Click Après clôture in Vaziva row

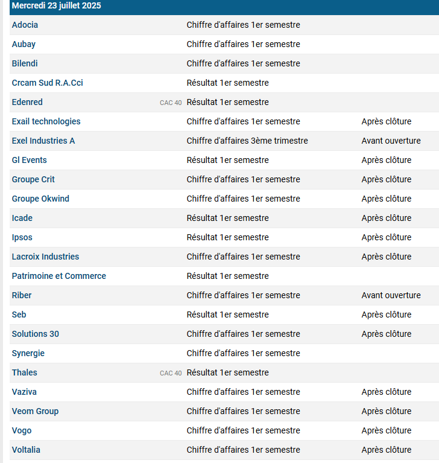point(387,392)
